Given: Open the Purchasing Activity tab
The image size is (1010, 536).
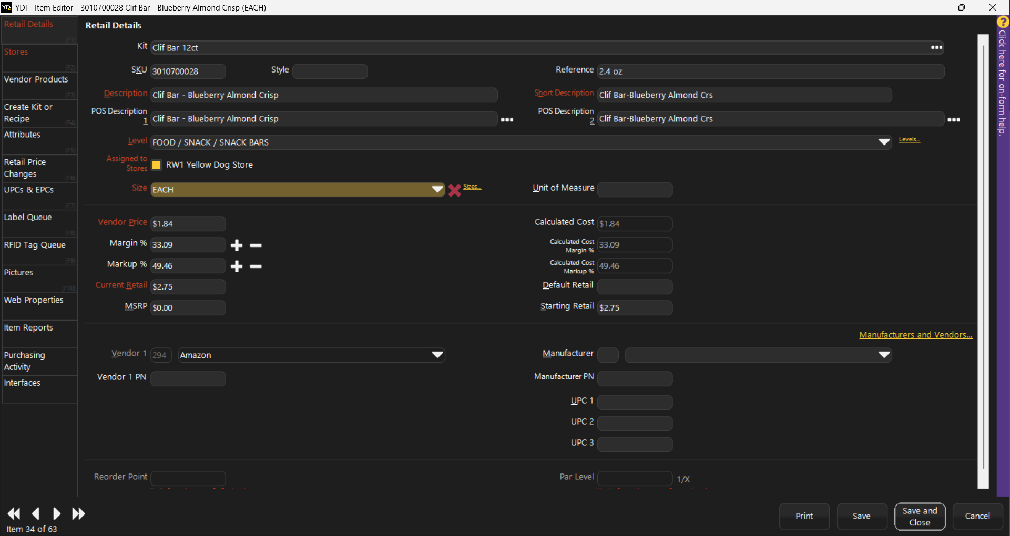Looking at the screenshot, I should point(39,361).
